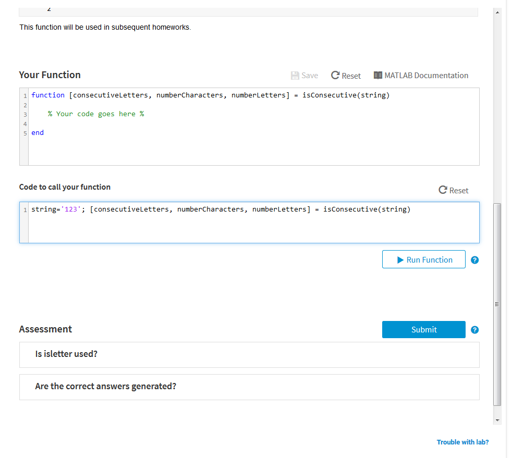This screenshot has width=524, height=458.
Task: Reset the Your Function code editor
Action: 346,76
